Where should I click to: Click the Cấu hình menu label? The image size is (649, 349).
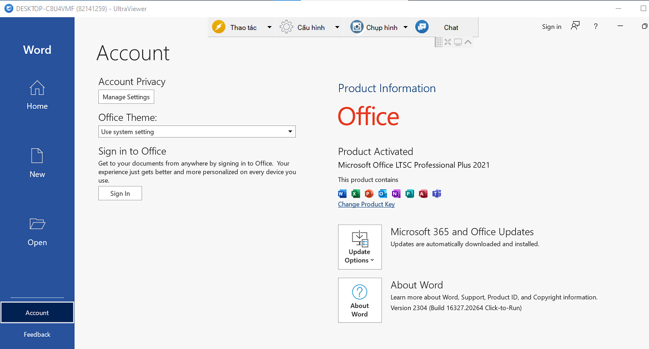click(x=311, y=28)
